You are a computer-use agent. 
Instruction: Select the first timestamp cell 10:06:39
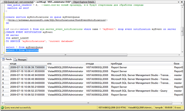[x=28, y=67]
